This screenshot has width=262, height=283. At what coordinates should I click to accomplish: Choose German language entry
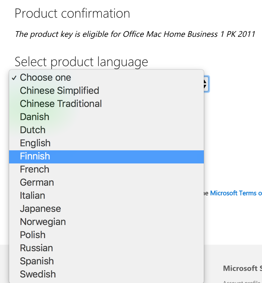coord(106,182)
